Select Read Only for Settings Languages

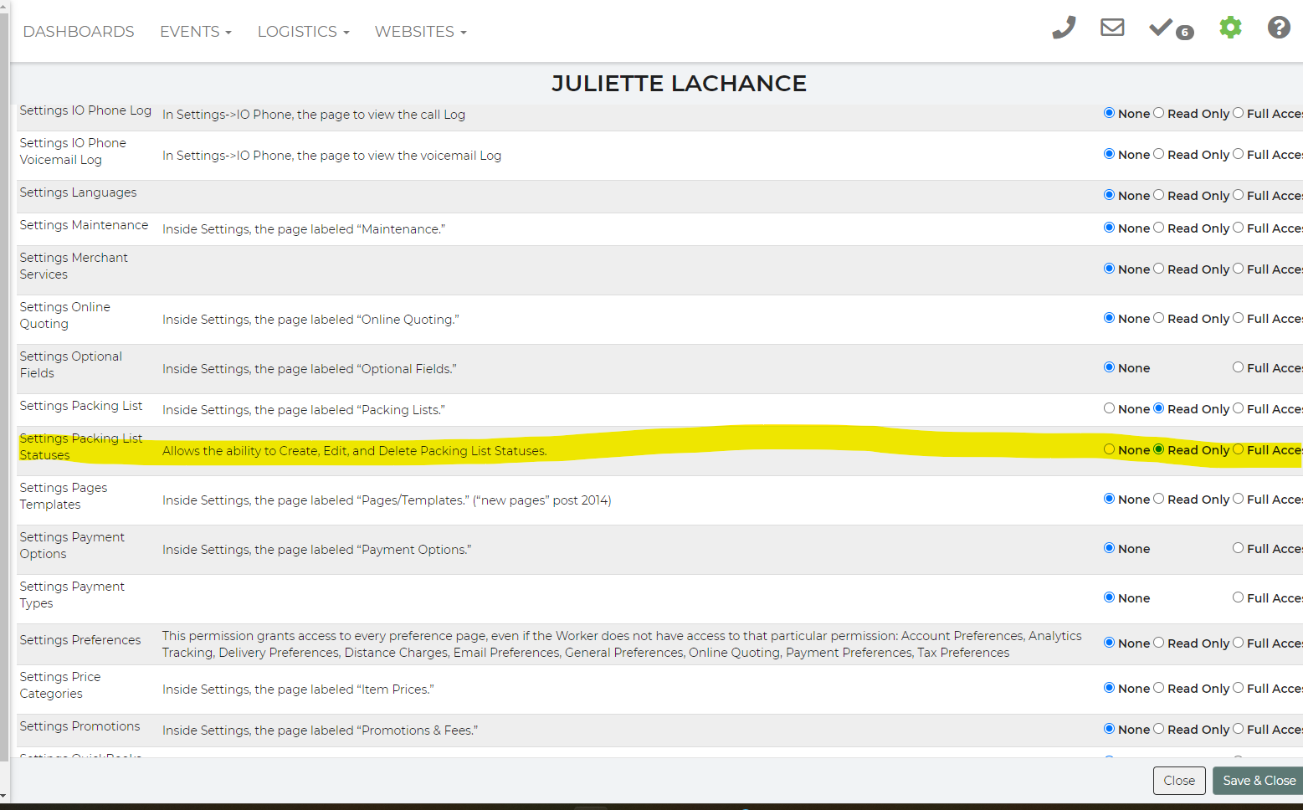1159,195
